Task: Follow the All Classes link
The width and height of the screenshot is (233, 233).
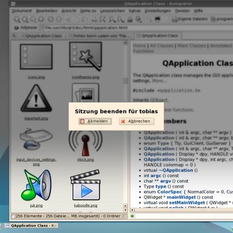Action: point(161,45)
